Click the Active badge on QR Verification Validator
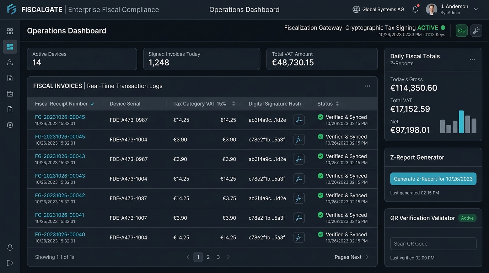 click(x=467, y=218)
